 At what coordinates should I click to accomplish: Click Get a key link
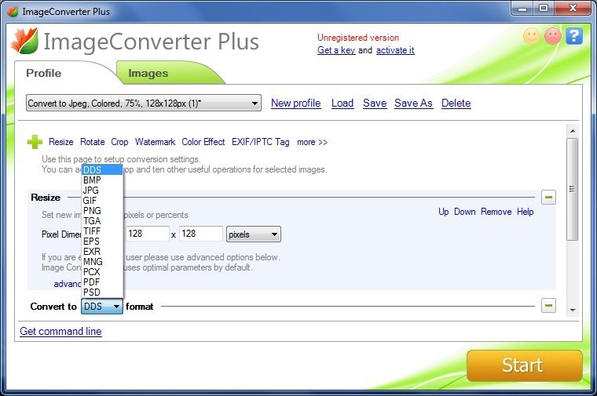tap(336, 50)
